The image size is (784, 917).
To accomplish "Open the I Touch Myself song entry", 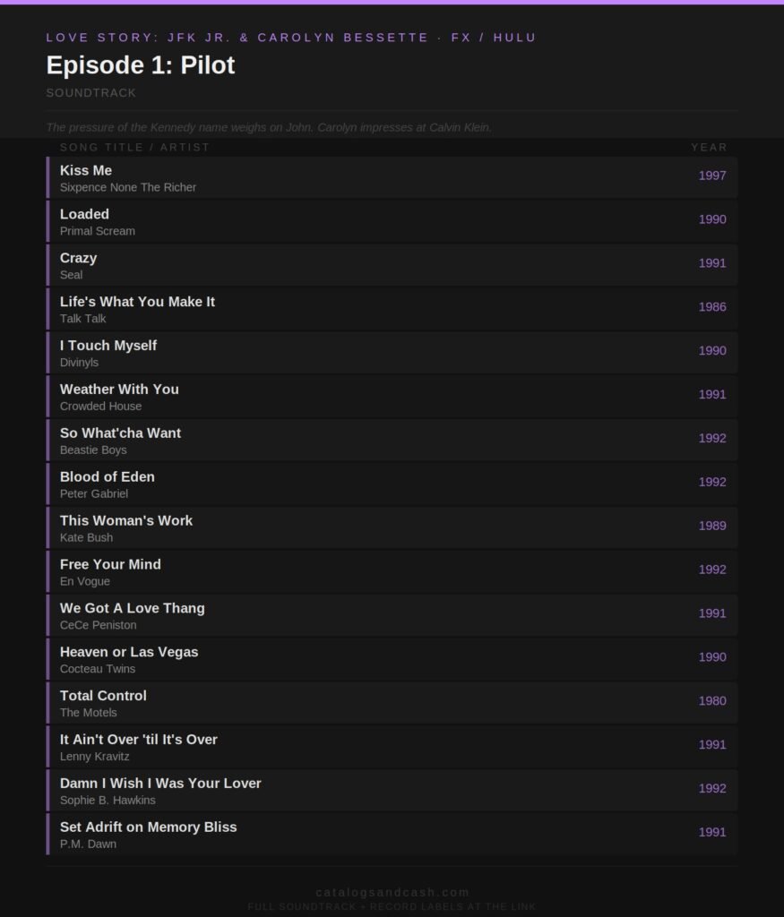I will tap(392, 353).
